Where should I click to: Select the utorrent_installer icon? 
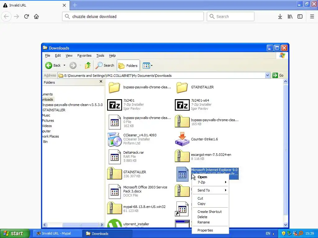(114, 223)
